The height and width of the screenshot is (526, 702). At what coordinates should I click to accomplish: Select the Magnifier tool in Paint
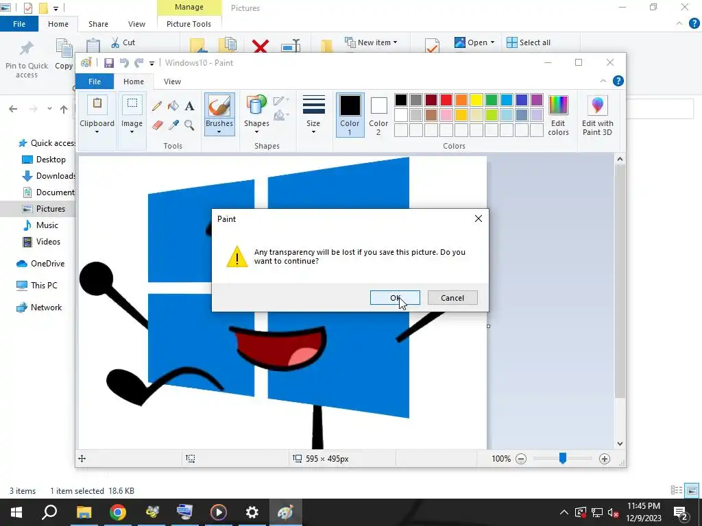pos(189,125)
